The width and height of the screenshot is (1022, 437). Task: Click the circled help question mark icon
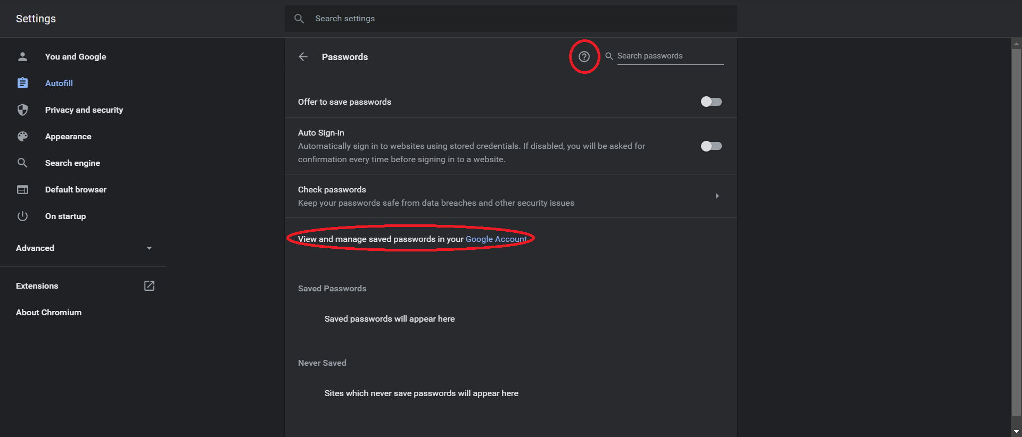584,56
